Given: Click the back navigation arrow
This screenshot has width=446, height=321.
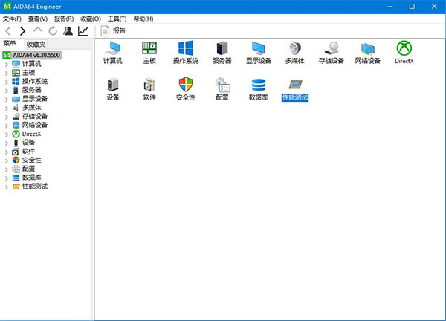Looking at the screenshot, I should (x=8, y=30).
